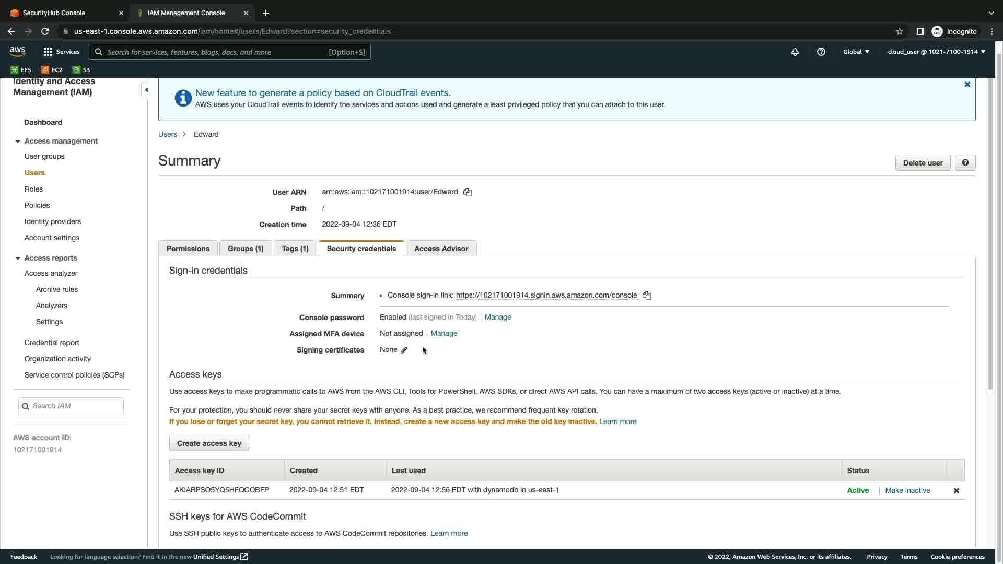Open the AWS support help icon
This screenshot has width=1003, height=564.
pos(821,52)
